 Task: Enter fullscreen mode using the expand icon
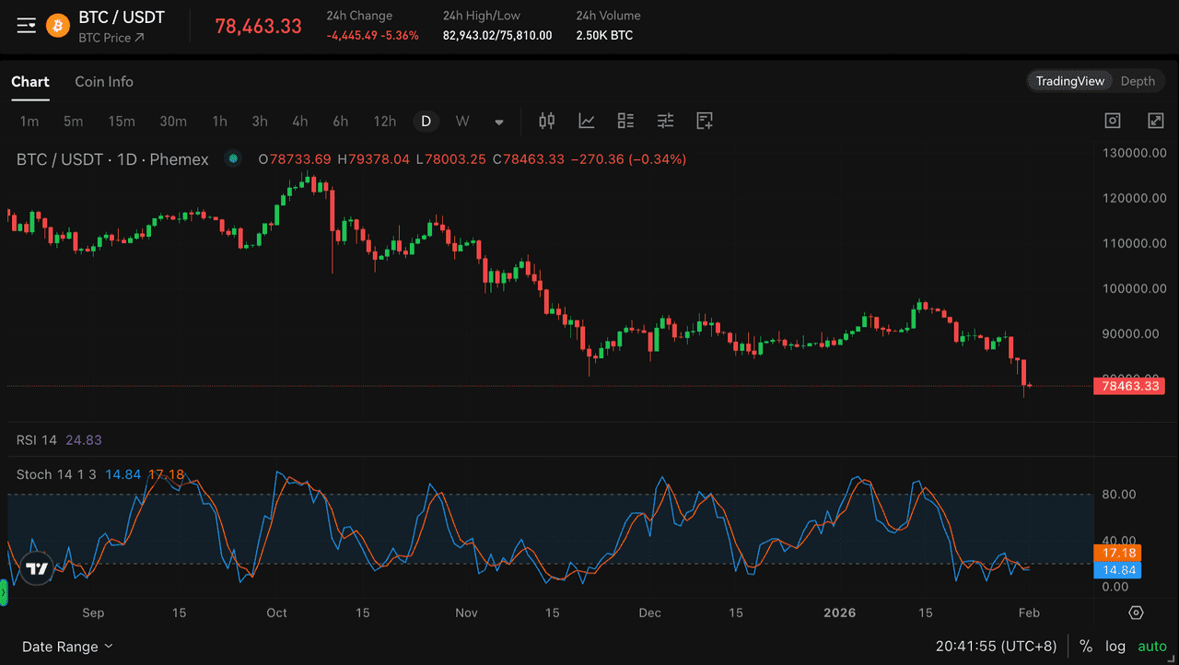point(1154,120)
